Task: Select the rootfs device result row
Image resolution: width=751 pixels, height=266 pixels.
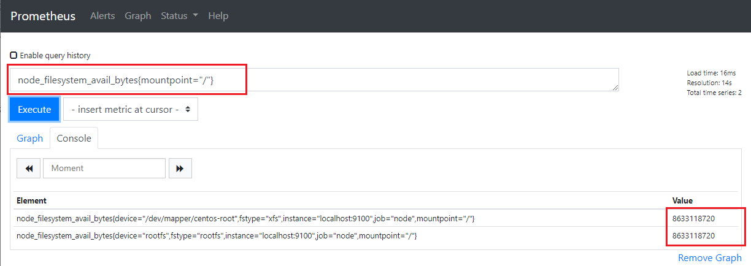Action: (217, 236)
